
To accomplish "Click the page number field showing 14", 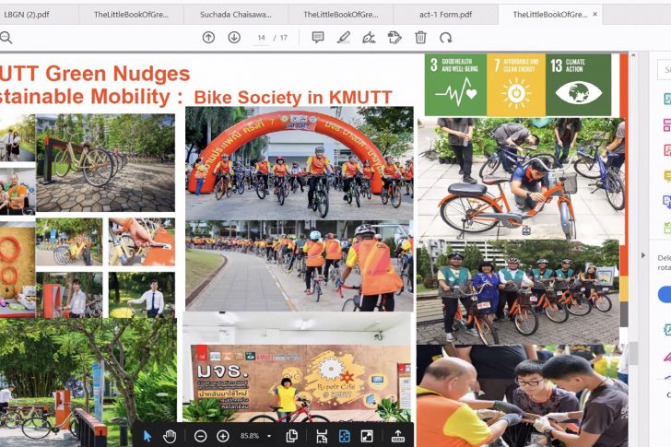I will tap(263, 38).
